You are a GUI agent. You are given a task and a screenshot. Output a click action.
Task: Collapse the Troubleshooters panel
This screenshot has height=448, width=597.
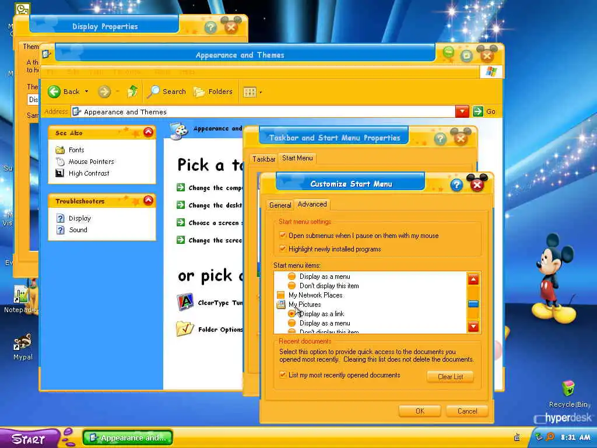pyautogui.click(x=148, y=201)
